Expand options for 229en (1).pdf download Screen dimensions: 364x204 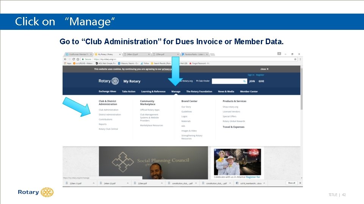coord(94,183)
